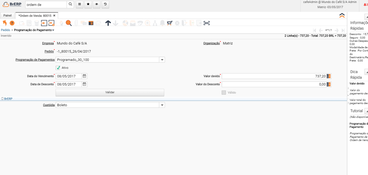Click the Save record icon
368x175 pixels.
pyautogui.click(x=44, y=23)
